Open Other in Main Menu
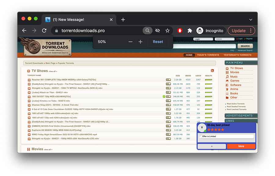The image size is (275, 176). 234,97
